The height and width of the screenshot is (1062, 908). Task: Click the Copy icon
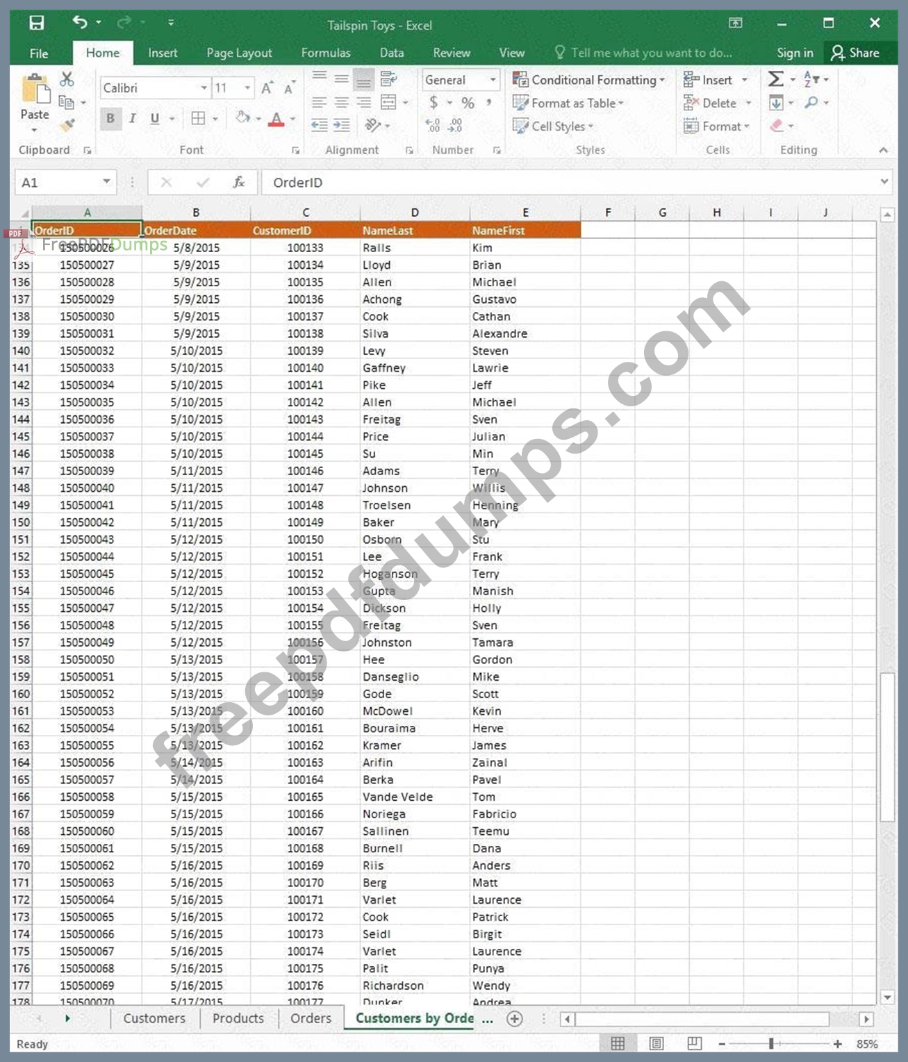pyautogui.click(x=67, y=103)
